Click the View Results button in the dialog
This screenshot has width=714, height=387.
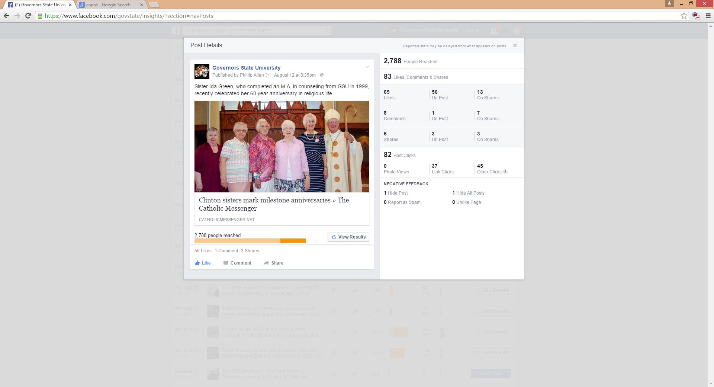tap(348, 237)
